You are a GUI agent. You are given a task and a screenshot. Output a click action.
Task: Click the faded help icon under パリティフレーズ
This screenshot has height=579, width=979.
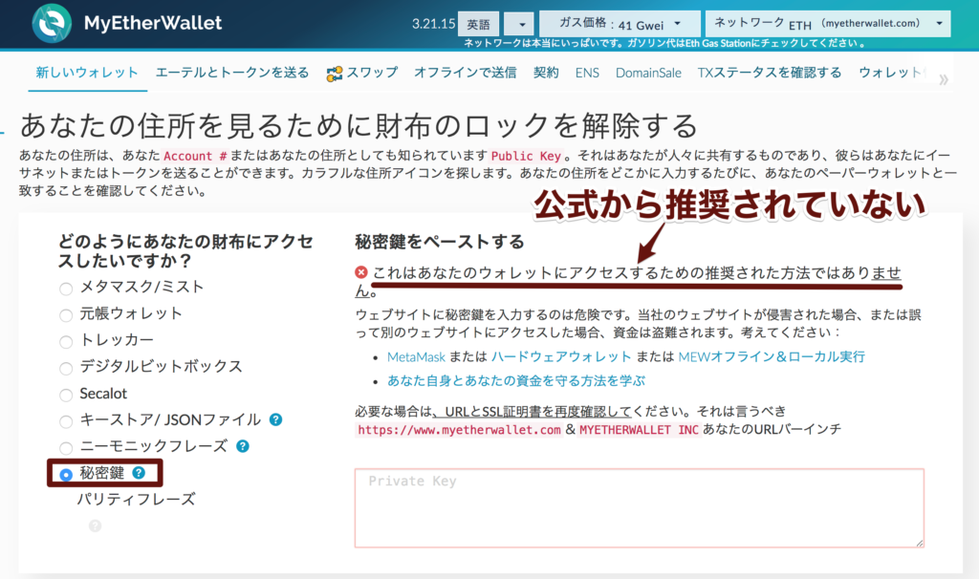tap(95, 525)
